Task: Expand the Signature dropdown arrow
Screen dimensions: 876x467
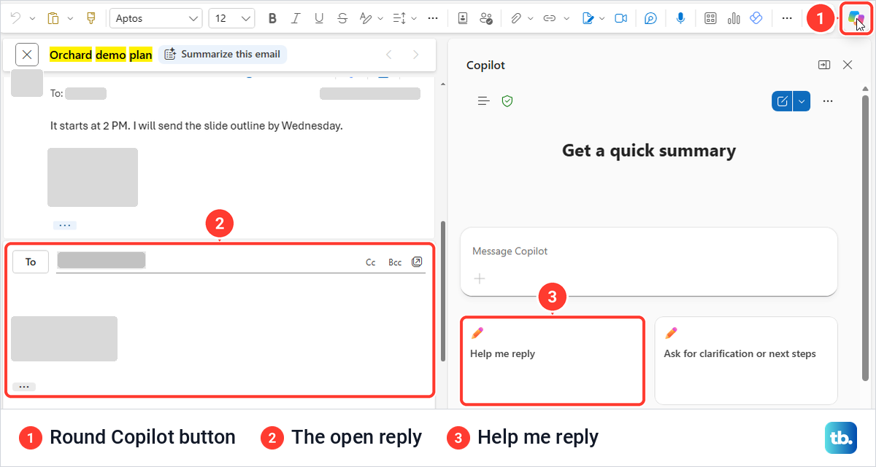Action: (602, 18)
